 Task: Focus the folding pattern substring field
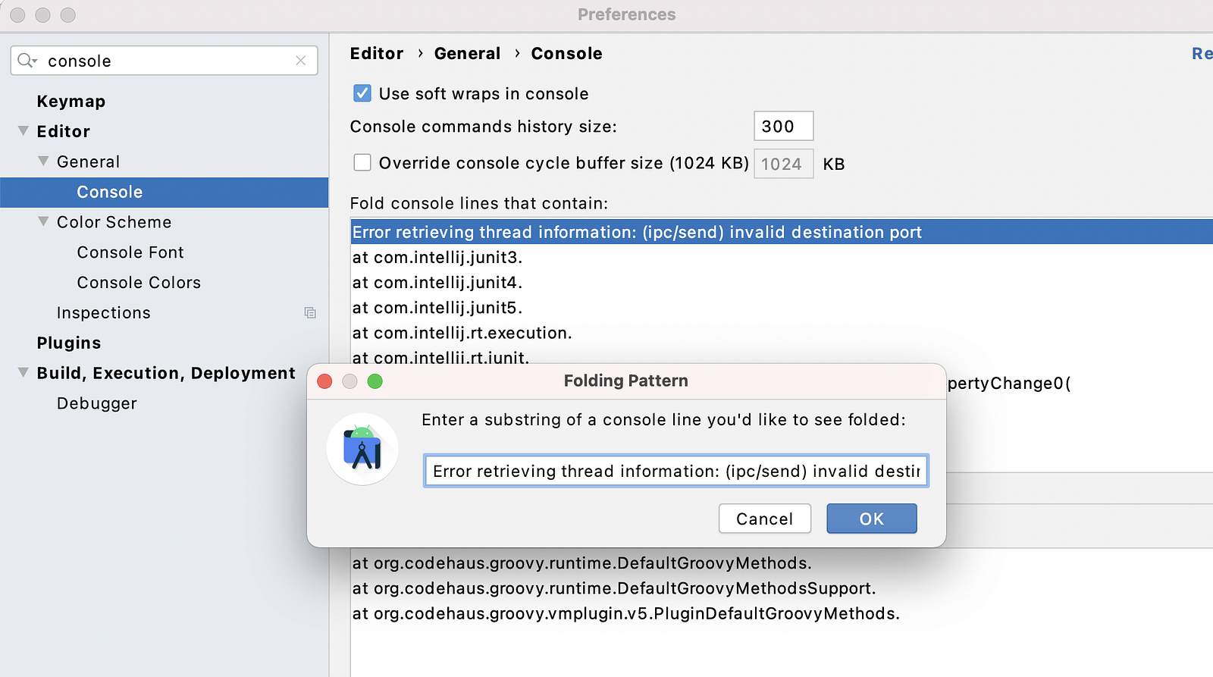tap(676, 471)
